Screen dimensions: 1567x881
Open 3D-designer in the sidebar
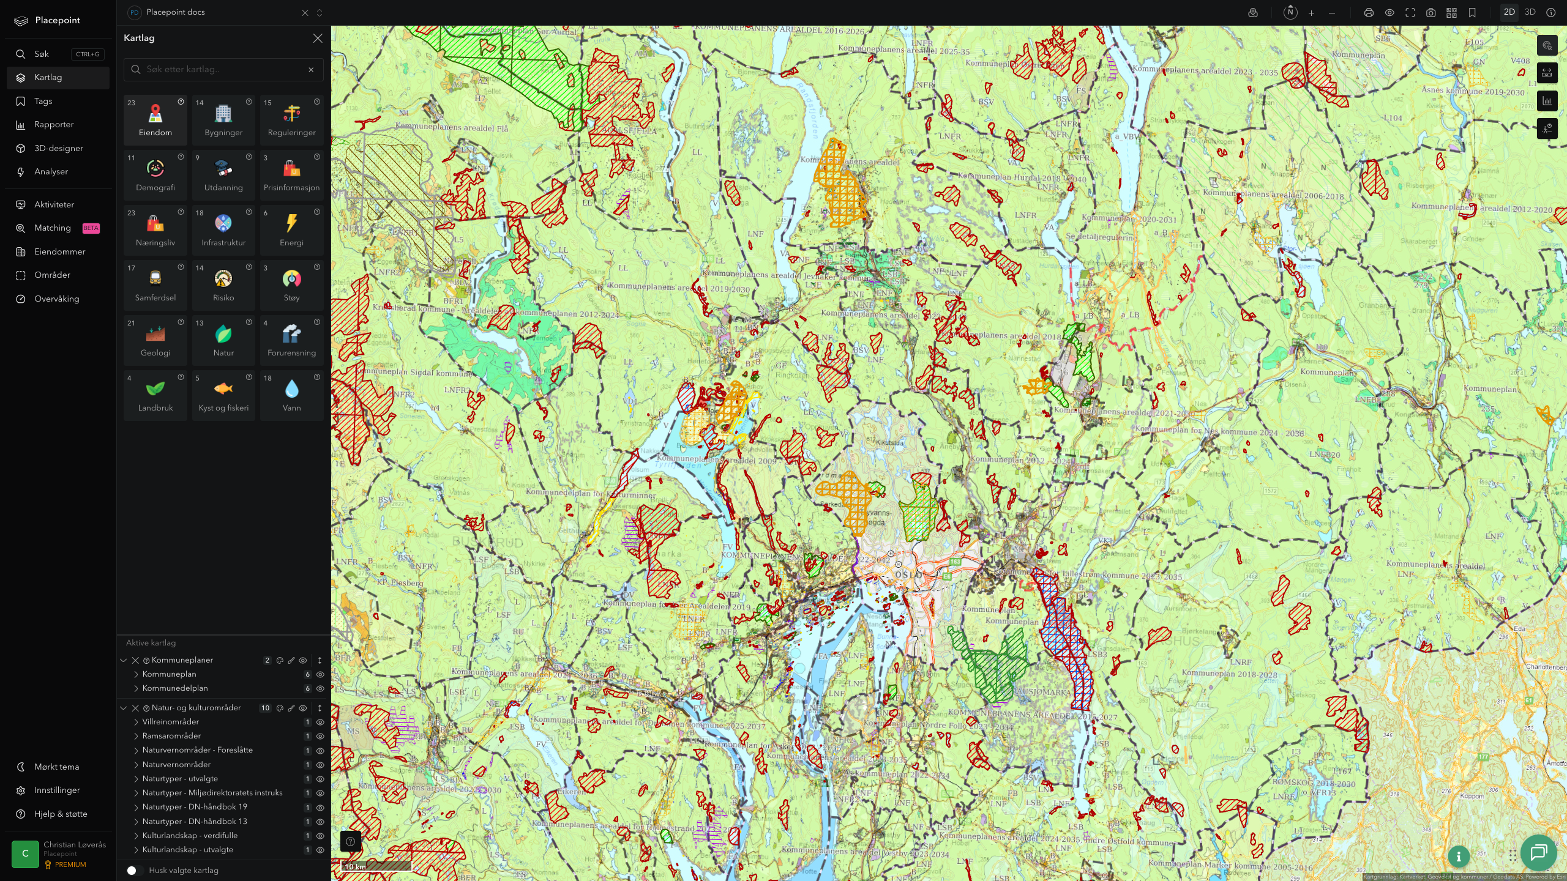click(58, 149)
